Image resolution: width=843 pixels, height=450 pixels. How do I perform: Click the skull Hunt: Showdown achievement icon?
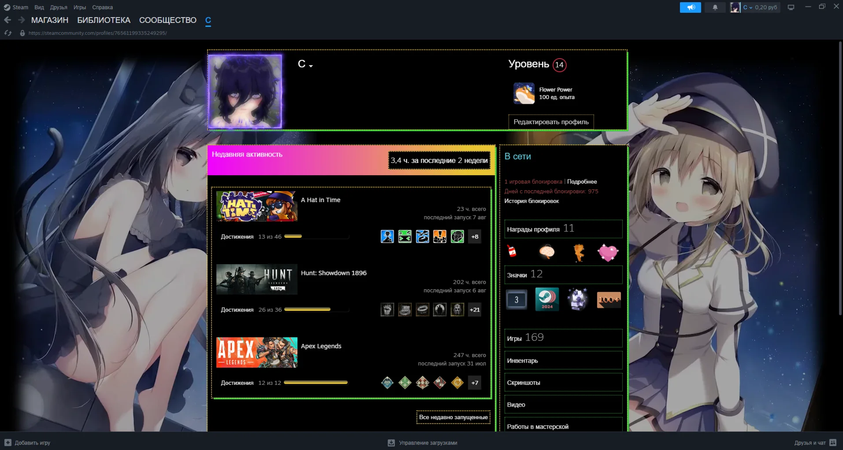pyautogui.click(x=457, y=310)
